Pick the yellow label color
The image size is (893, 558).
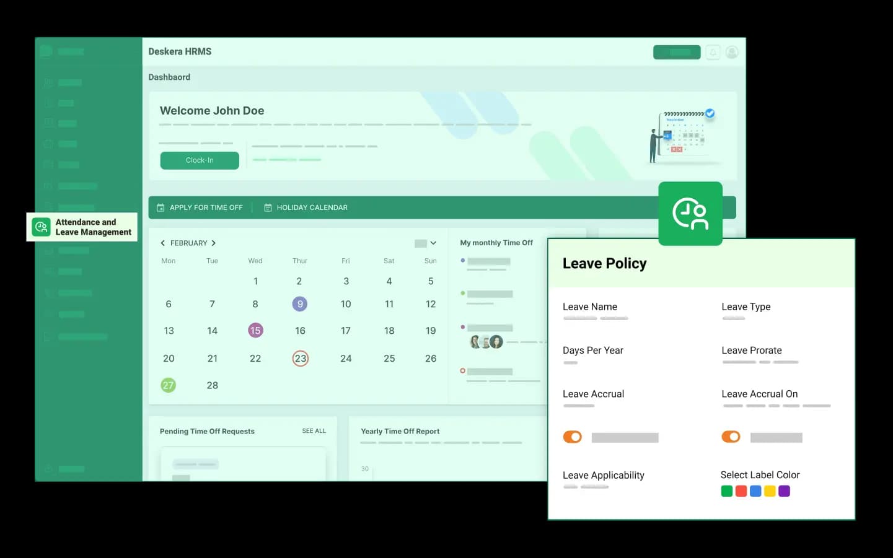point(770,491)
